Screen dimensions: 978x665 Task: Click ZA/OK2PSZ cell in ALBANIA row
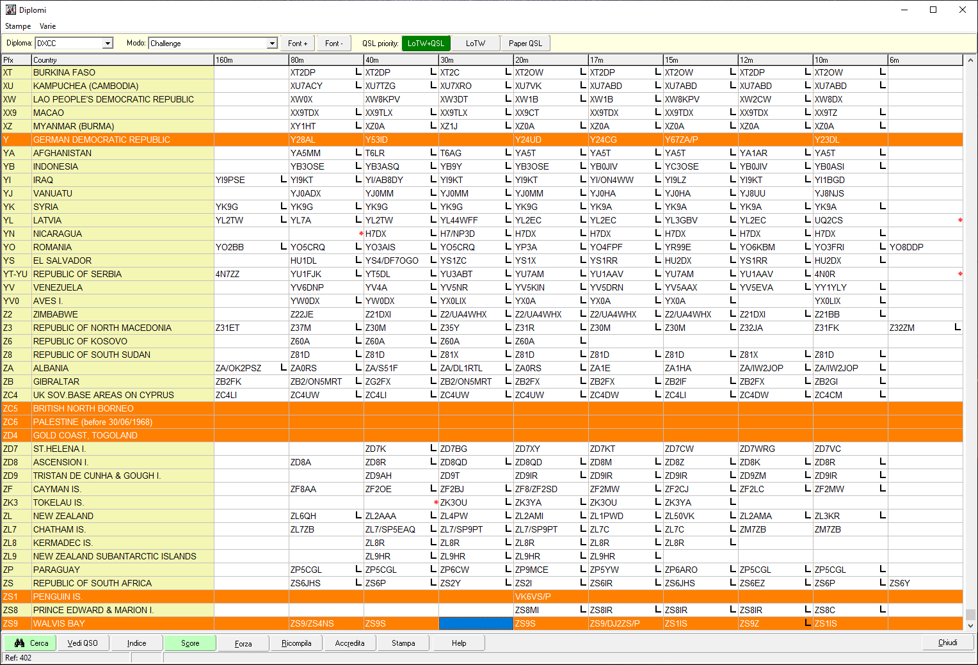click(x=252, y=368)
